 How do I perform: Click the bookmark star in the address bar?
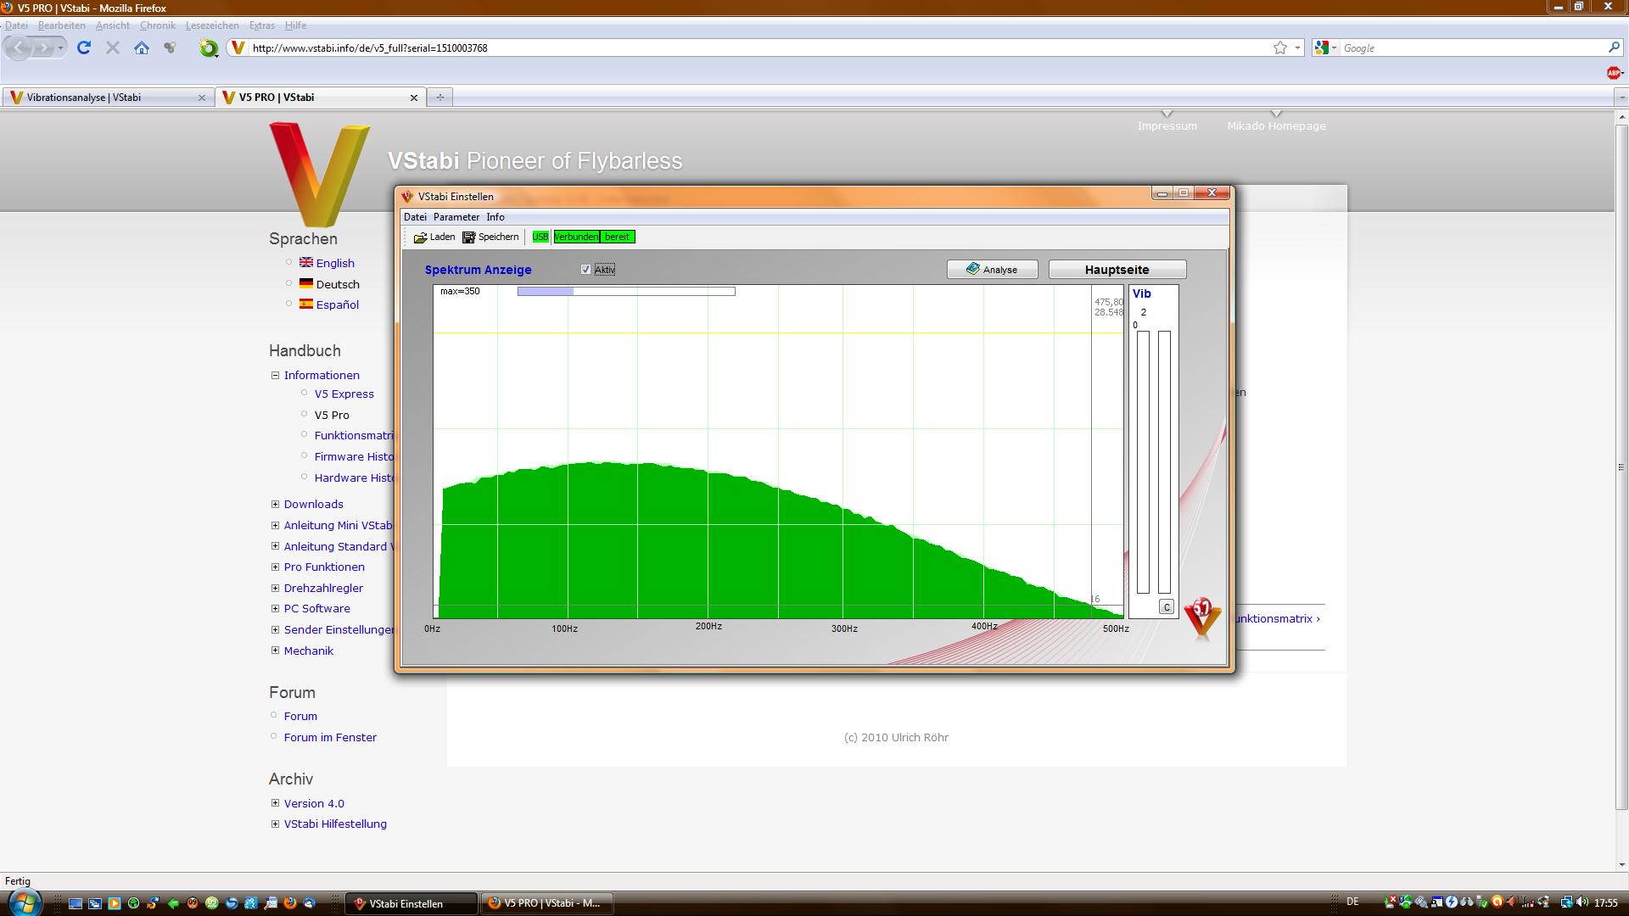[x=1280, y=47]
